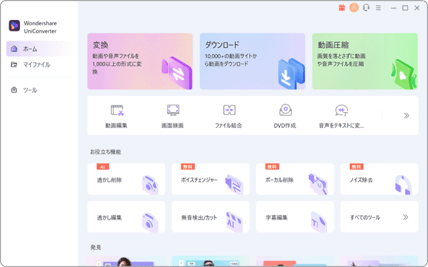
Task: Open the 動画圧縮 compression card
Action: pyautogui.click(x=364, y=61)
